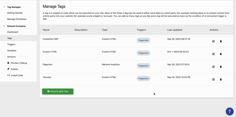Collapse the Tag Manager menu section

[x=4, y=7]
